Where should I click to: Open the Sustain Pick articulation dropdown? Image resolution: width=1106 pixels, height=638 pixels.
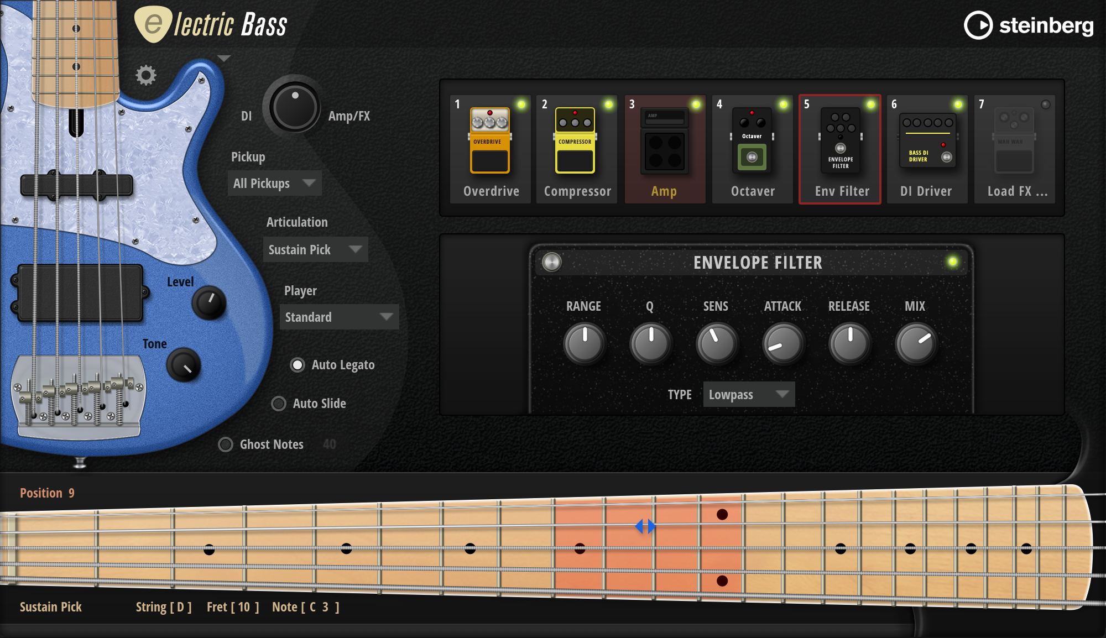tap(315, 250)
